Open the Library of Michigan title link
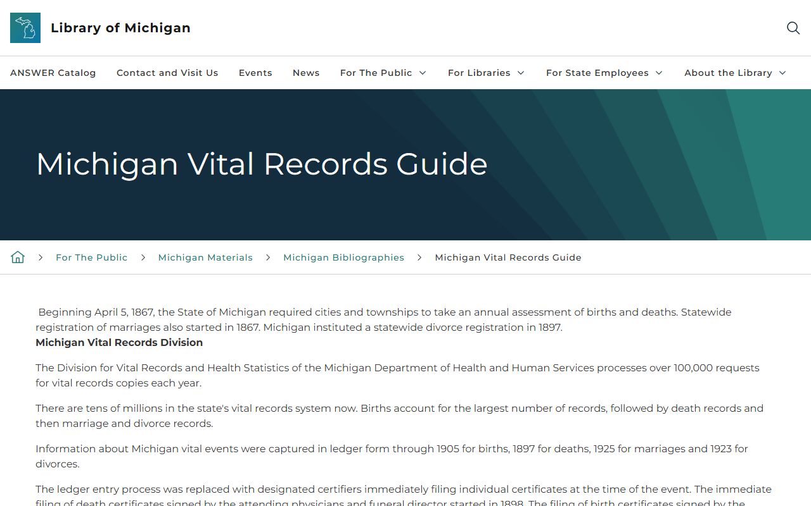 pyautogui.click(x=120, y=28)
